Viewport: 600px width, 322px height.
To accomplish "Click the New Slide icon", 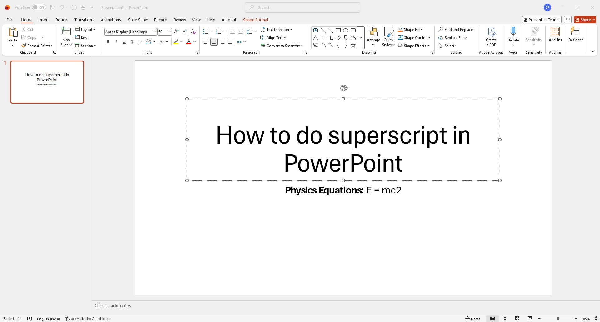I will [66, 32].
